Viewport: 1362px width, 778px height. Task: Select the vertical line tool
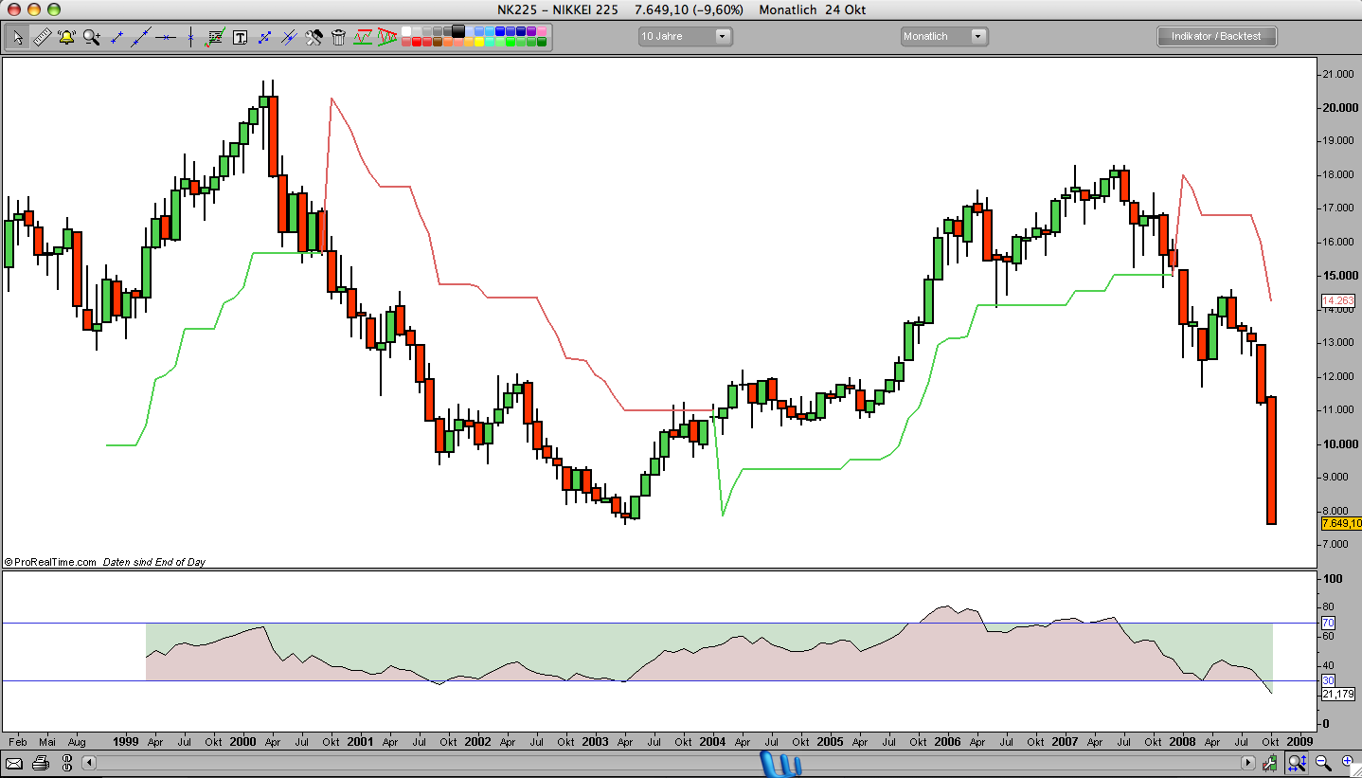pyautogui.click(x=190, y=37)
